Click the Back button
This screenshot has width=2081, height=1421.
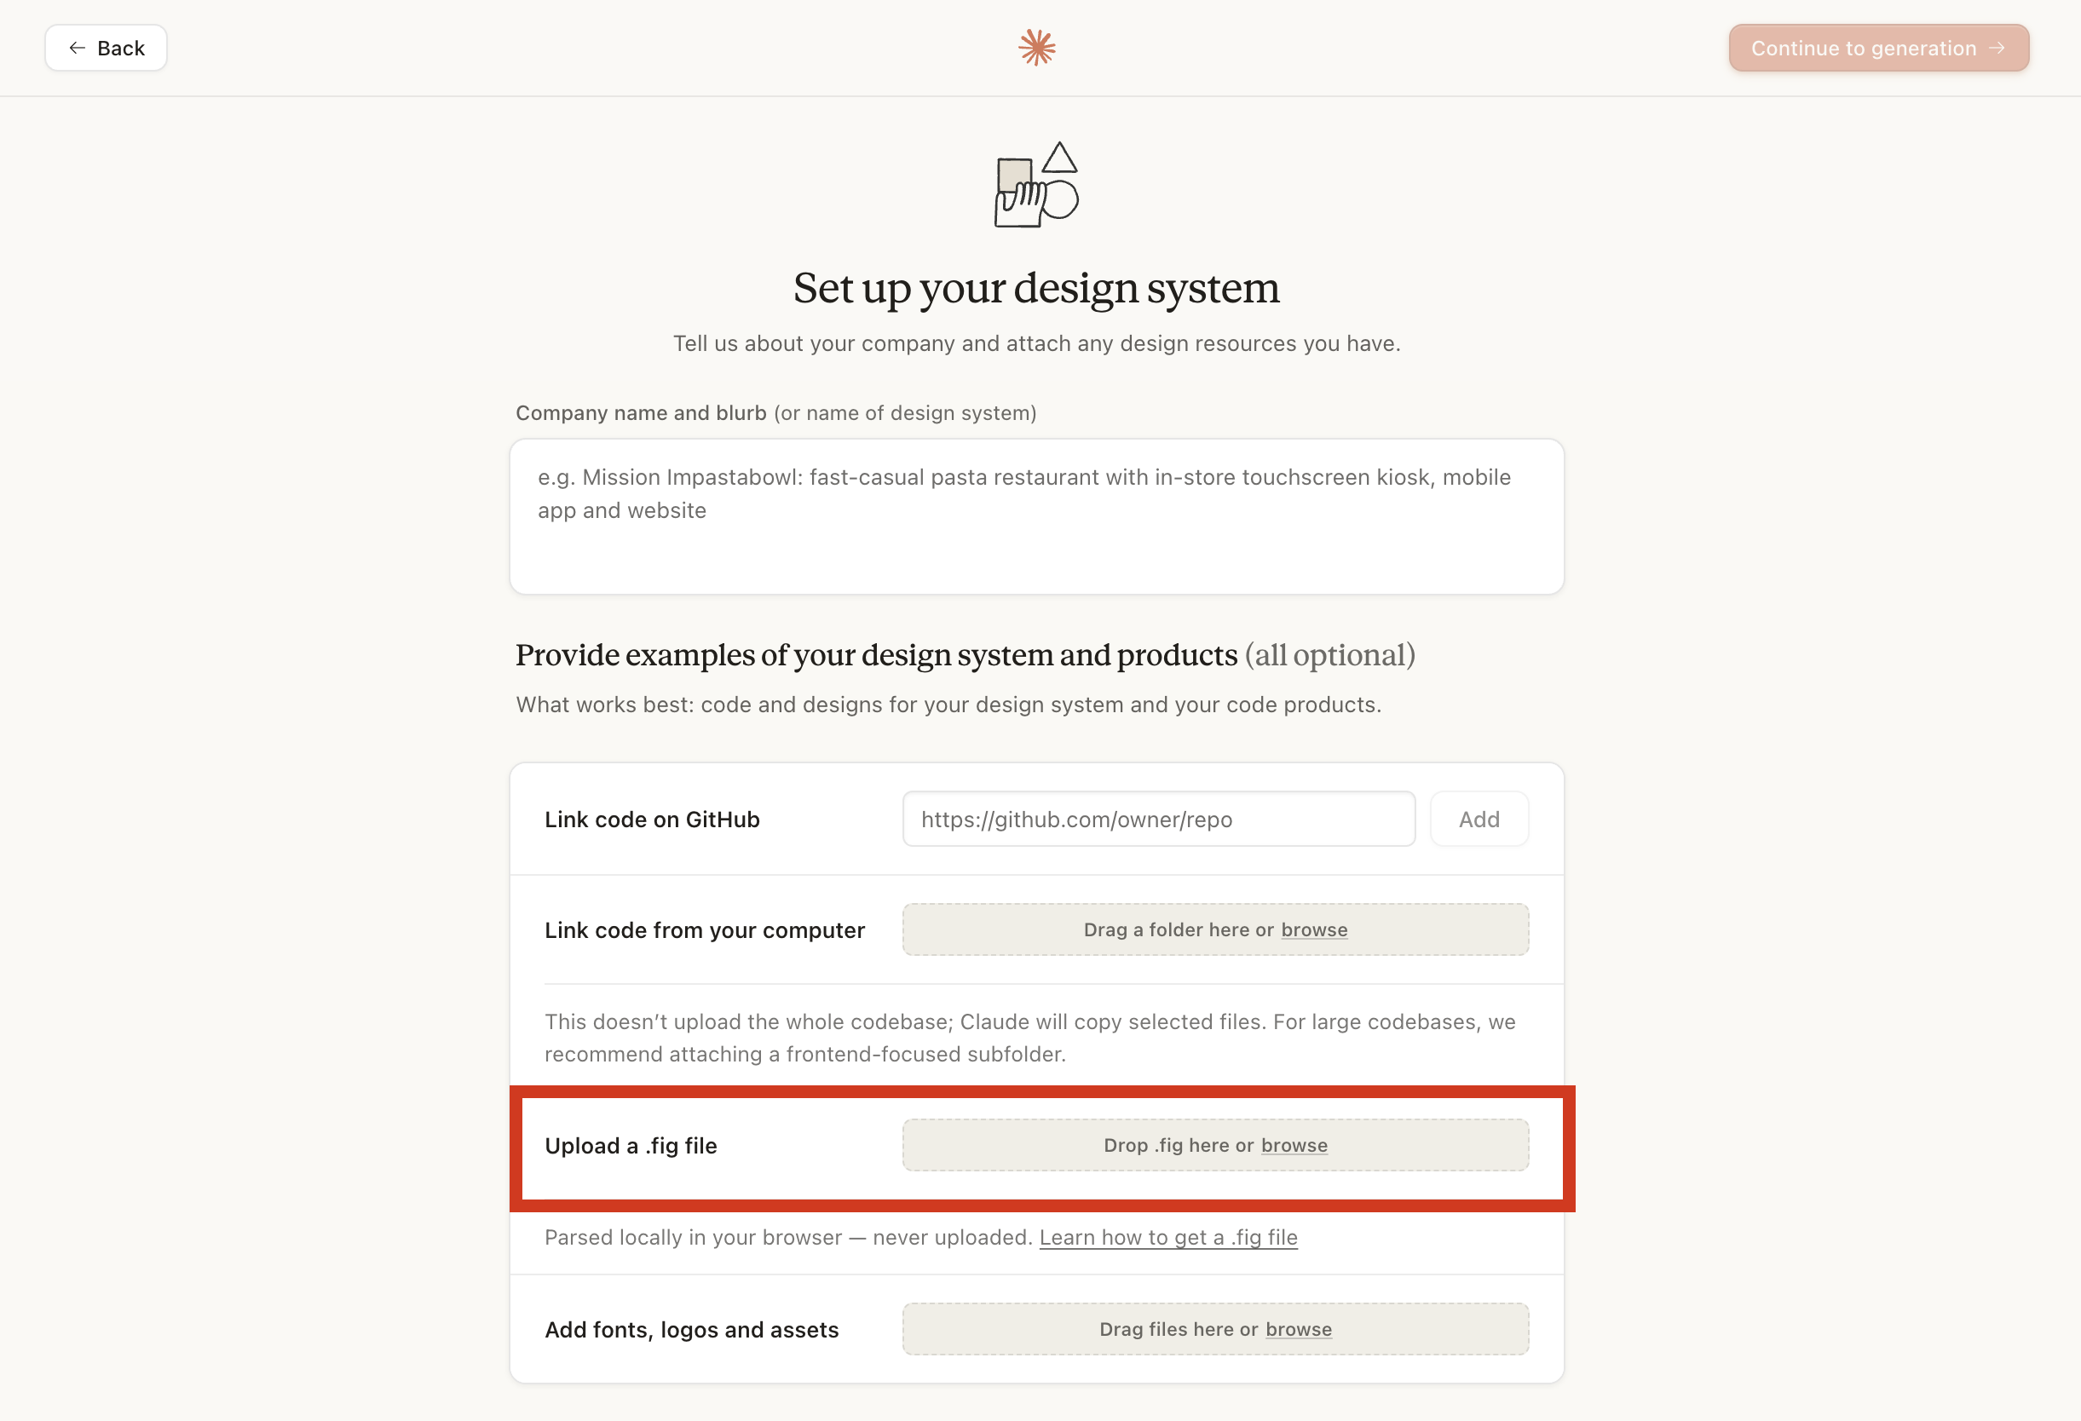click(x=106, y=49)
